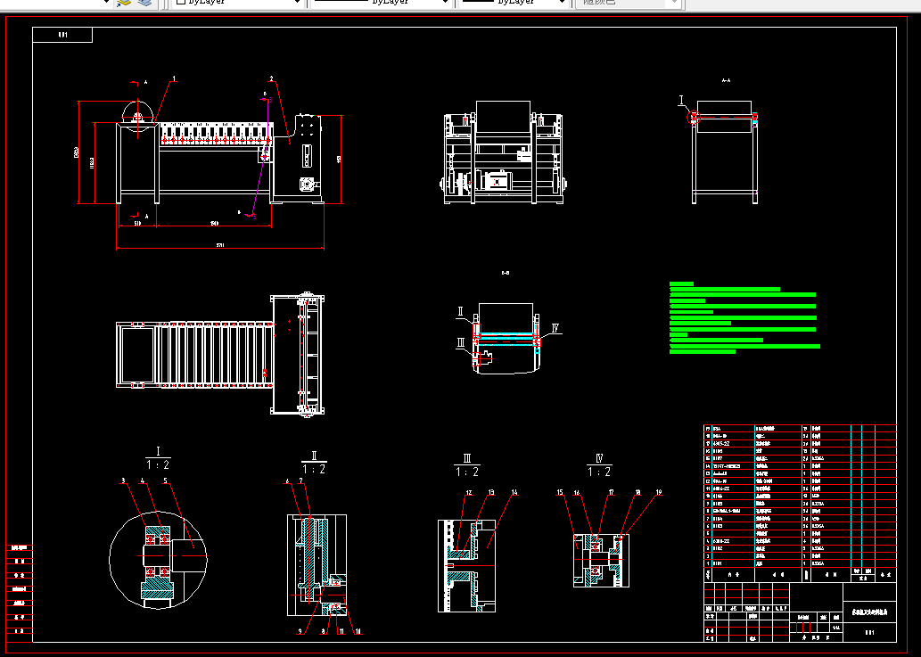Pick the detail IV 1:2 scale label

coord(599,465)
